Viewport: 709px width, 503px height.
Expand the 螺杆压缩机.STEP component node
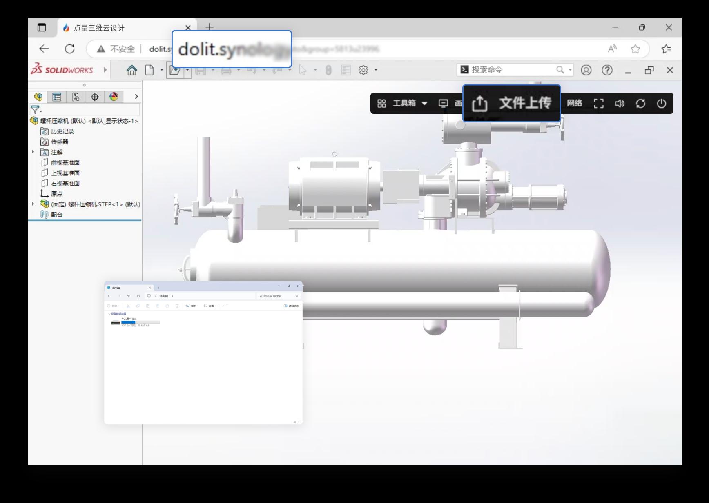tap(33, 204)
